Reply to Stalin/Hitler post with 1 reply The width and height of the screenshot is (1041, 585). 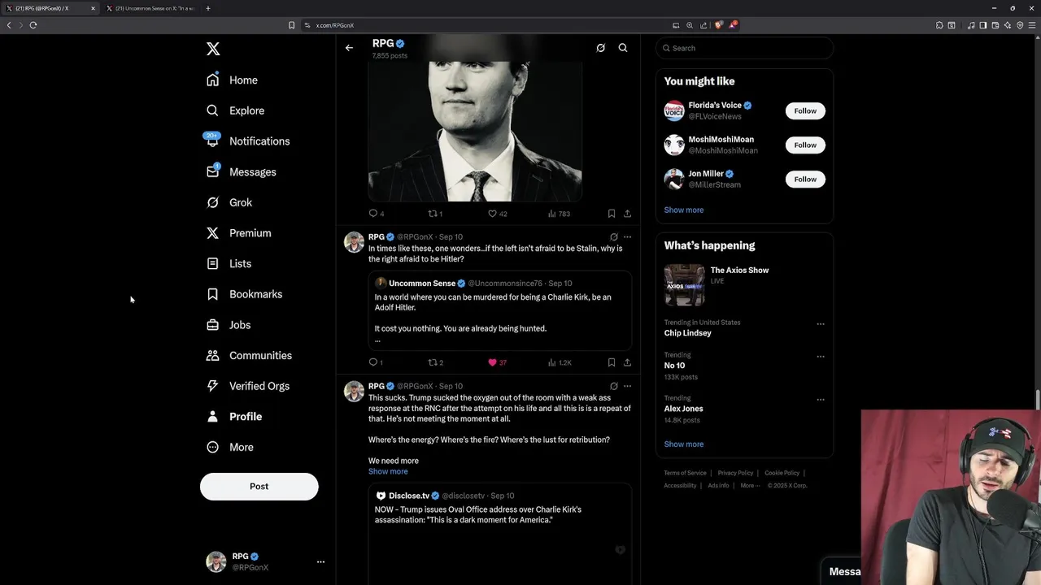click(x=376, y=362)
